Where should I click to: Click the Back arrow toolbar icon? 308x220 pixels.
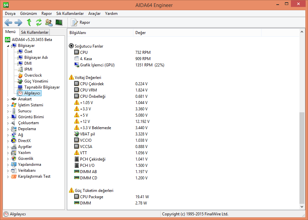(8, 23)
